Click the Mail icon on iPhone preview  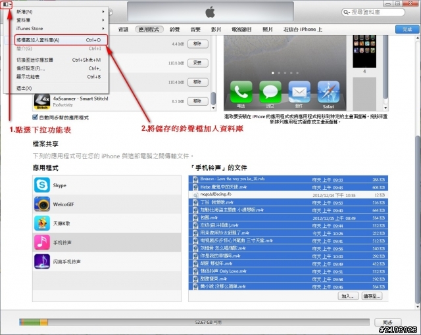299,92
